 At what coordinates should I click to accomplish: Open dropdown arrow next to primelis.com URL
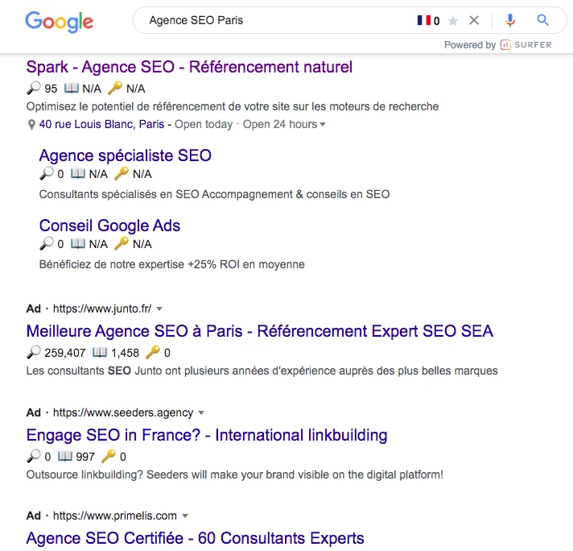pos(185,516)
